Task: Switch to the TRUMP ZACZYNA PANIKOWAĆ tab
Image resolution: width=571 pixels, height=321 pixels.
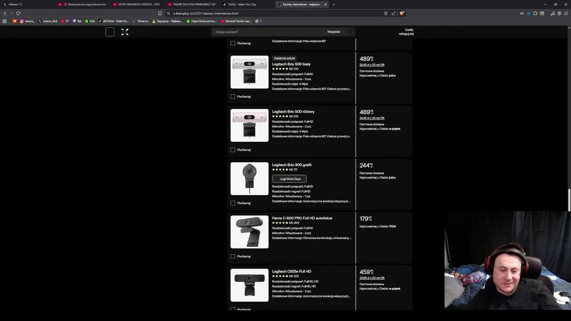Action: click(x=192, y=4)
